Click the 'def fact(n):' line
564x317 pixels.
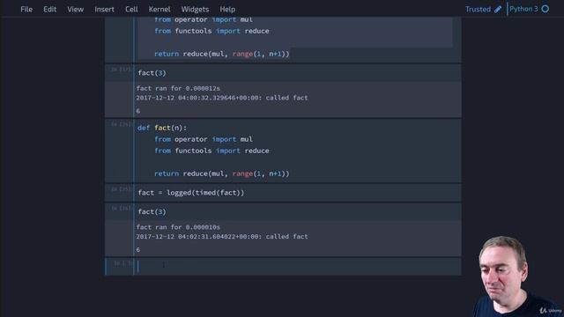pos(162,128)
